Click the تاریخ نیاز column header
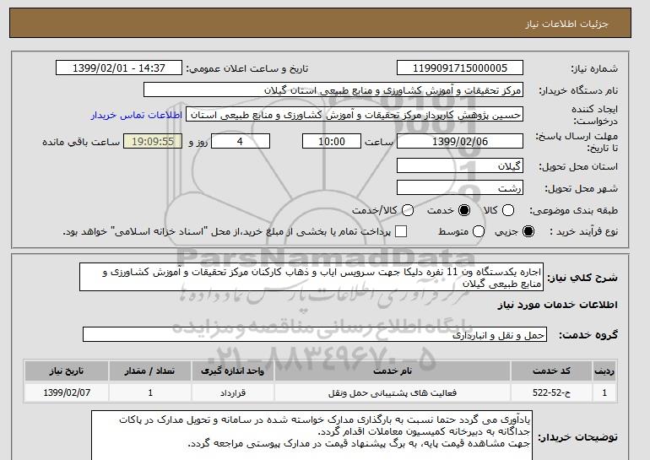The height and width of the screenshot is (460, 650). [x=67, y=371]
